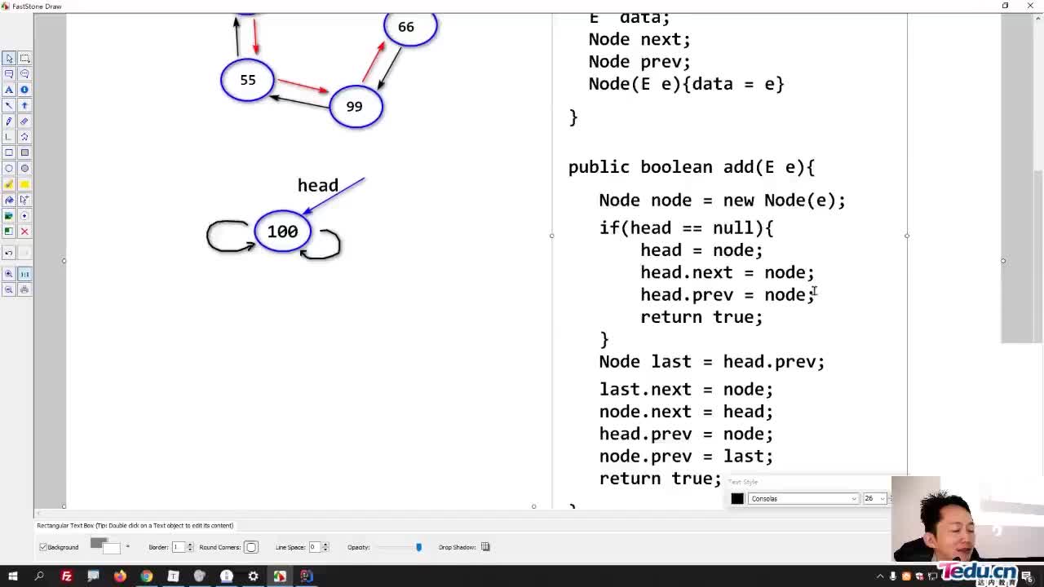Screen dimensions: 1044x587
Task: Choose the filled ellipse tool
Action: 24,169
